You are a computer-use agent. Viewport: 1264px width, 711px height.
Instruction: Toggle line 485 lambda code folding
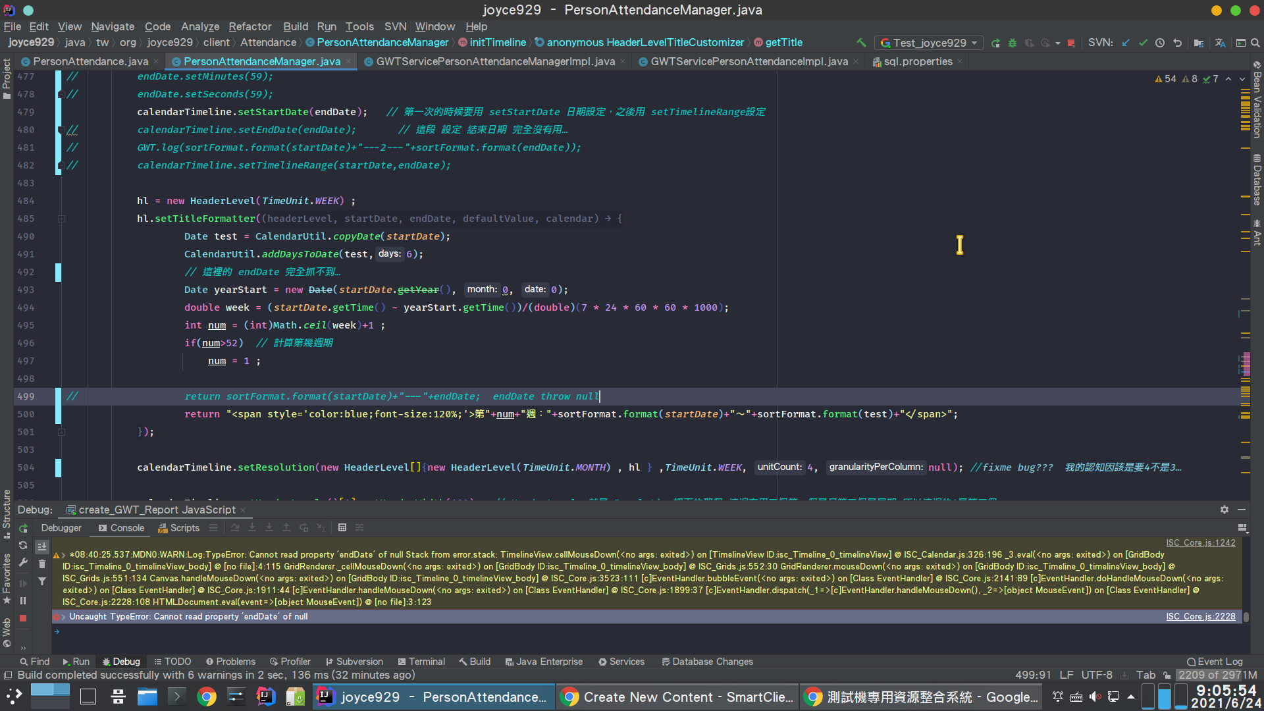61,219
